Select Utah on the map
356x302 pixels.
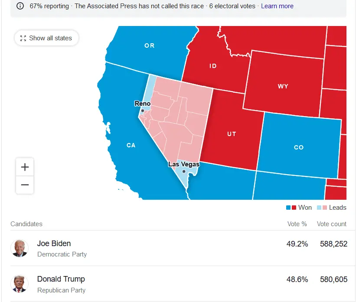(x=232, y=134)
